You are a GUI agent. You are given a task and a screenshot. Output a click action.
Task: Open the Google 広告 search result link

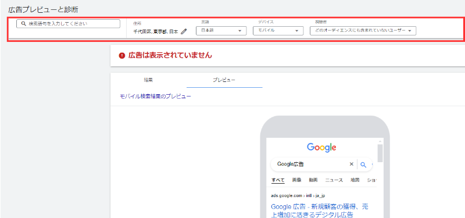tap(320, 210)
